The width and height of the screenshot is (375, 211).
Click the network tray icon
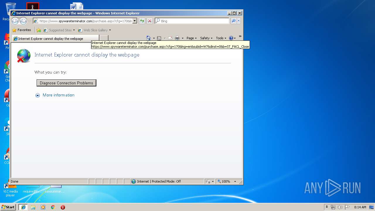tap(333, 207)
